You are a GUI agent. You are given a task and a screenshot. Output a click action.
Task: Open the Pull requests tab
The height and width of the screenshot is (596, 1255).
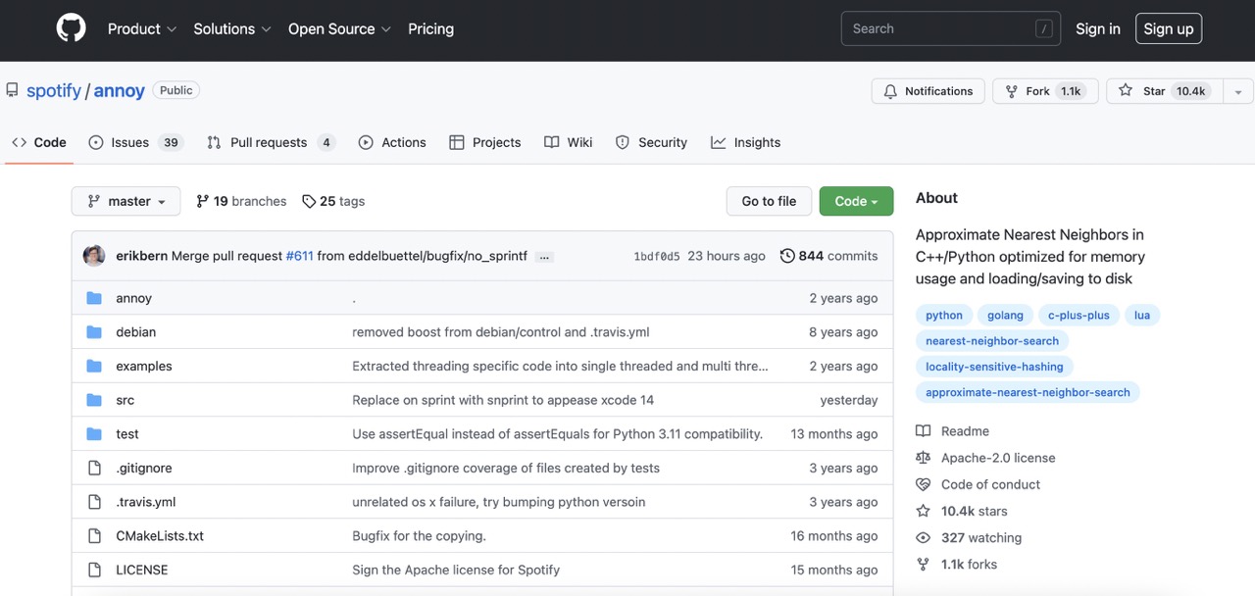tap(272, 142)
